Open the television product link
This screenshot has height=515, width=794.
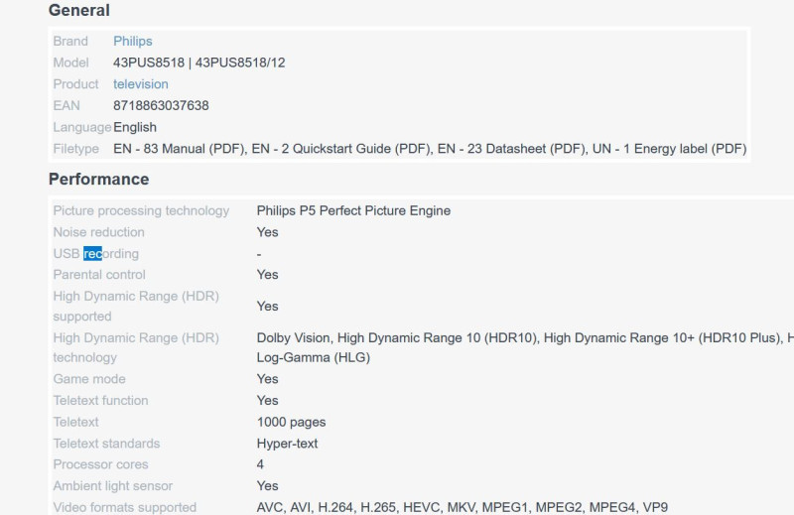pos(140,84)
